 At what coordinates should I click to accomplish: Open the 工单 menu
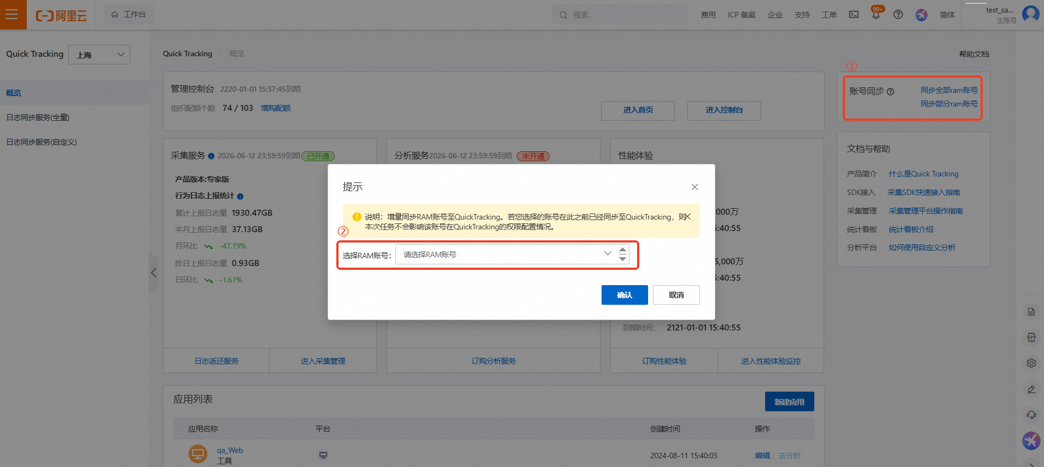(x=829, y=15)
